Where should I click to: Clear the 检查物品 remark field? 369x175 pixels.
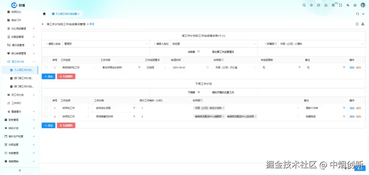(344, 116)
